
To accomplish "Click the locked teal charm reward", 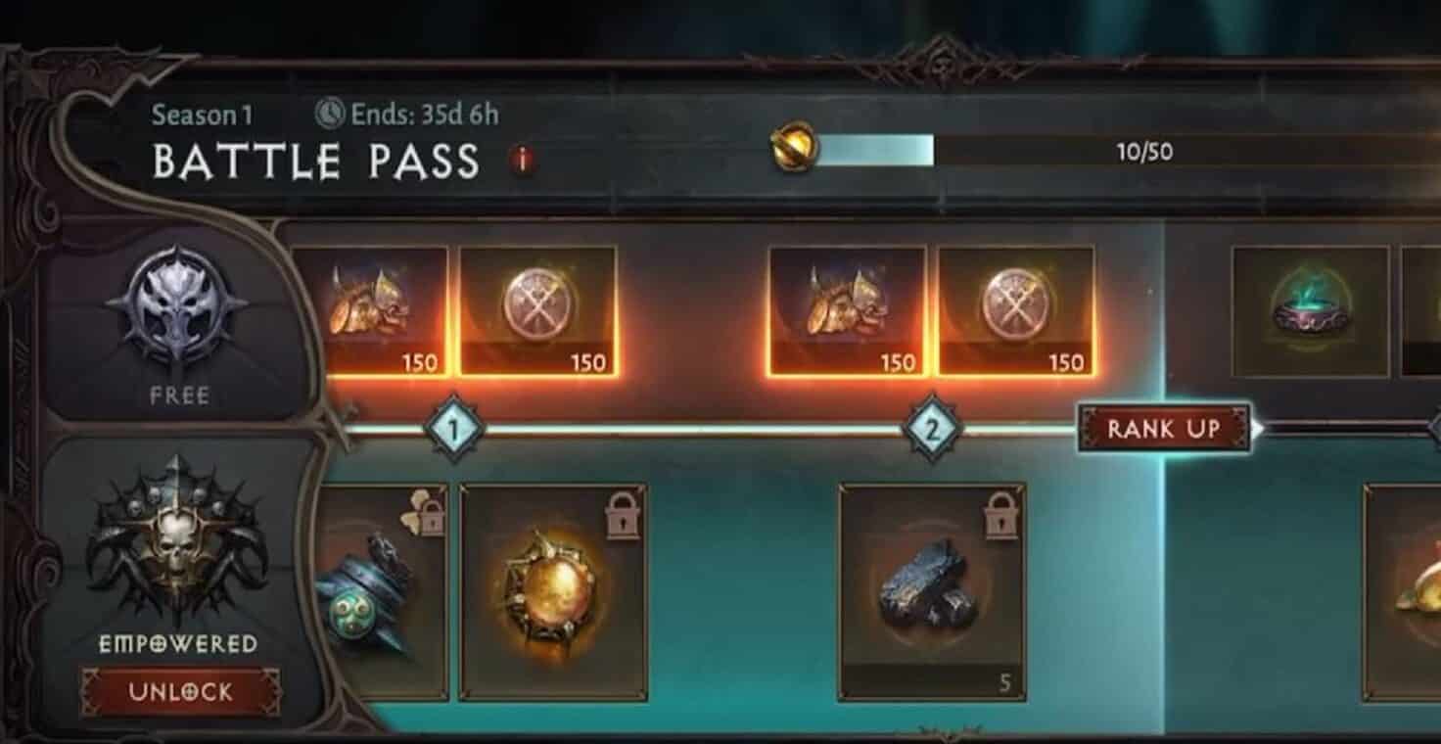I will coord(380,592).
